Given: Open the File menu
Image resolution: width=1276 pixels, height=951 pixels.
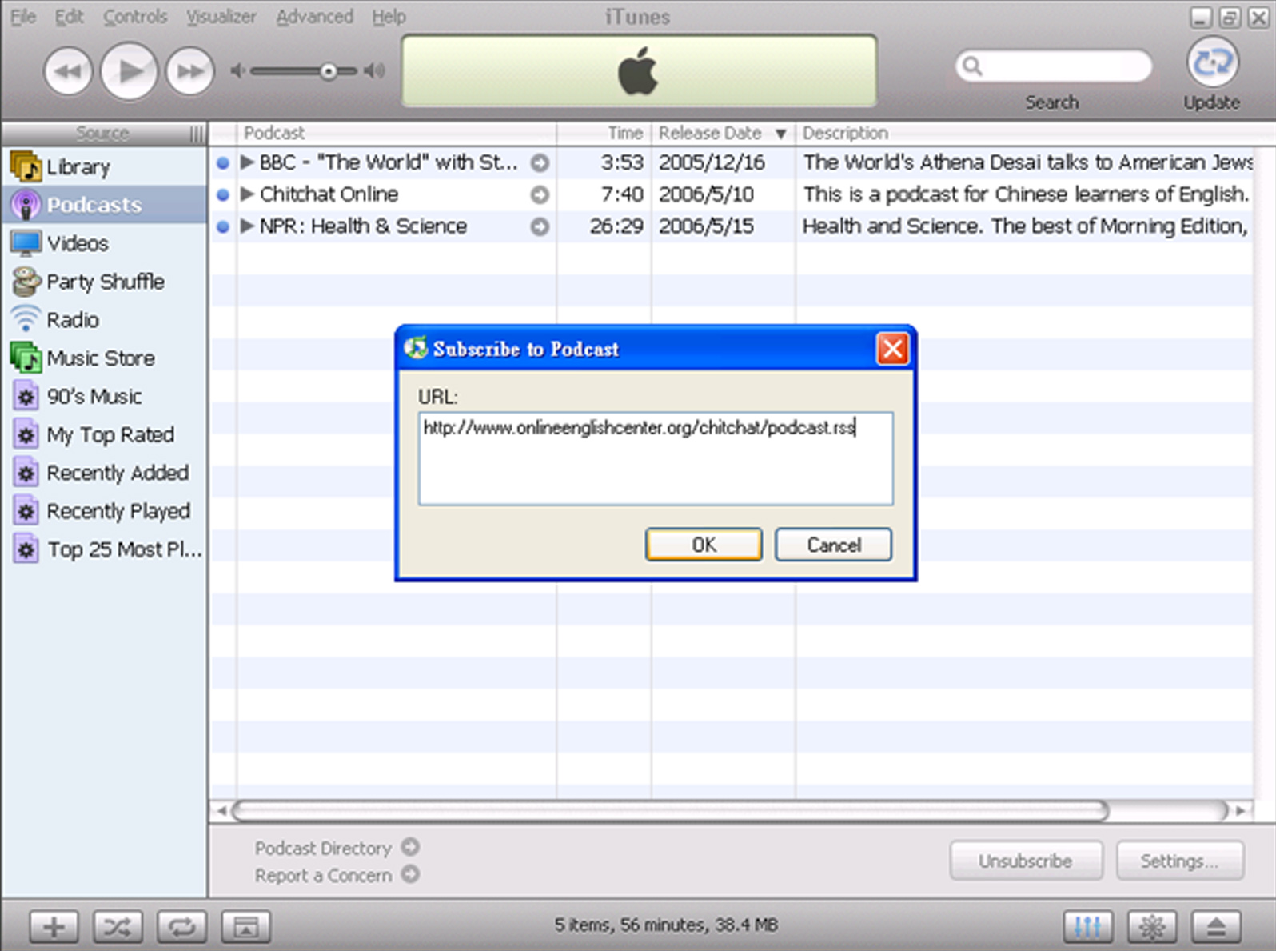Looking at the screenshot, I should tap(23, 16).
